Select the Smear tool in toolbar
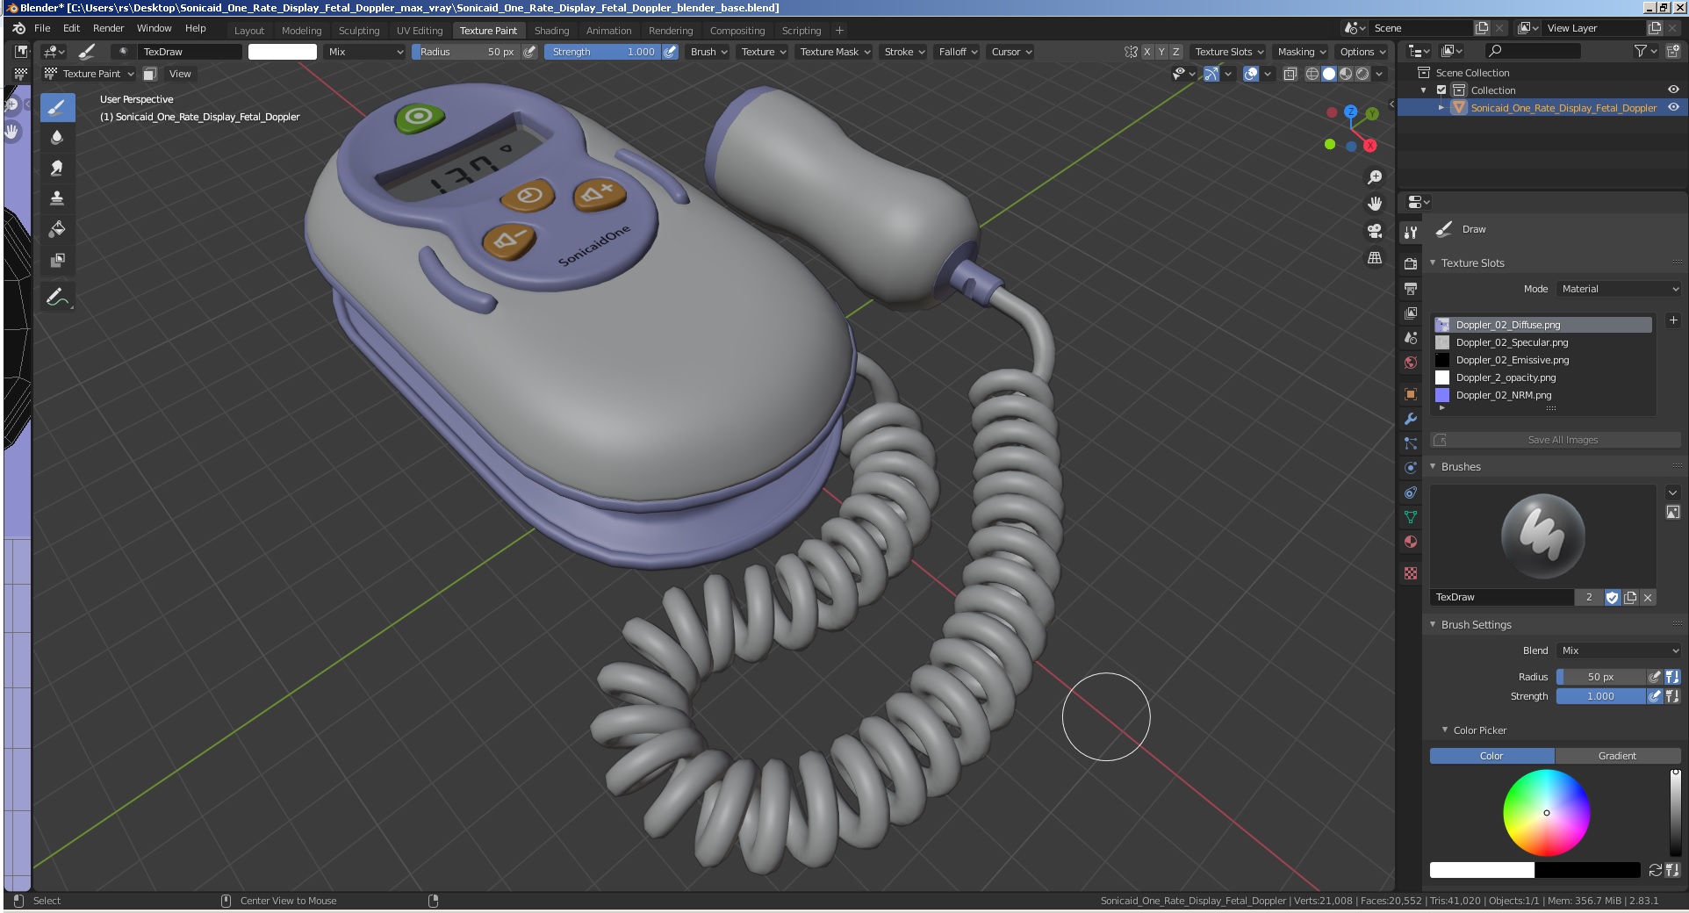The width and height of the screenshot is (1689, 913). click(57, 169)
